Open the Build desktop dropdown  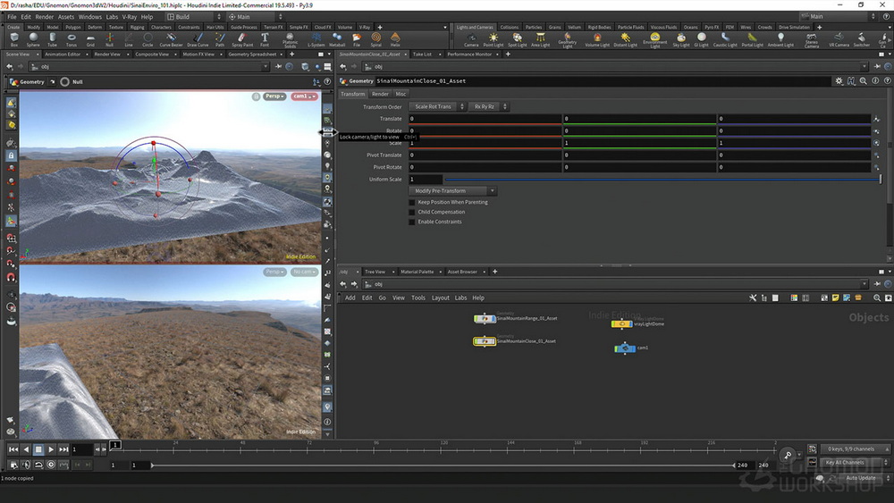point(193,16)
